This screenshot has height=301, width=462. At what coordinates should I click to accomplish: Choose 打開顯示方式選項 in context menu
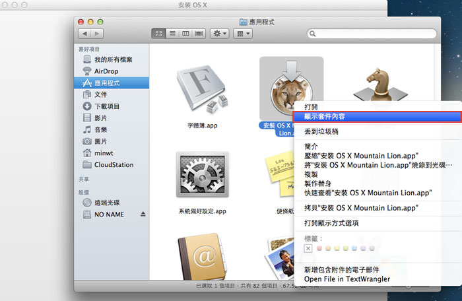pyautogui.click(x=378, y=223)
